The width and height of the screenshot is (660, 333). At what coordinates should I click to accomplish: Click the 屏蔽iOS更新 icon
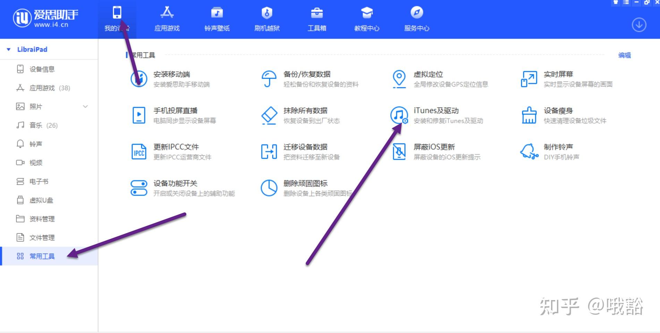coord(399,152)
